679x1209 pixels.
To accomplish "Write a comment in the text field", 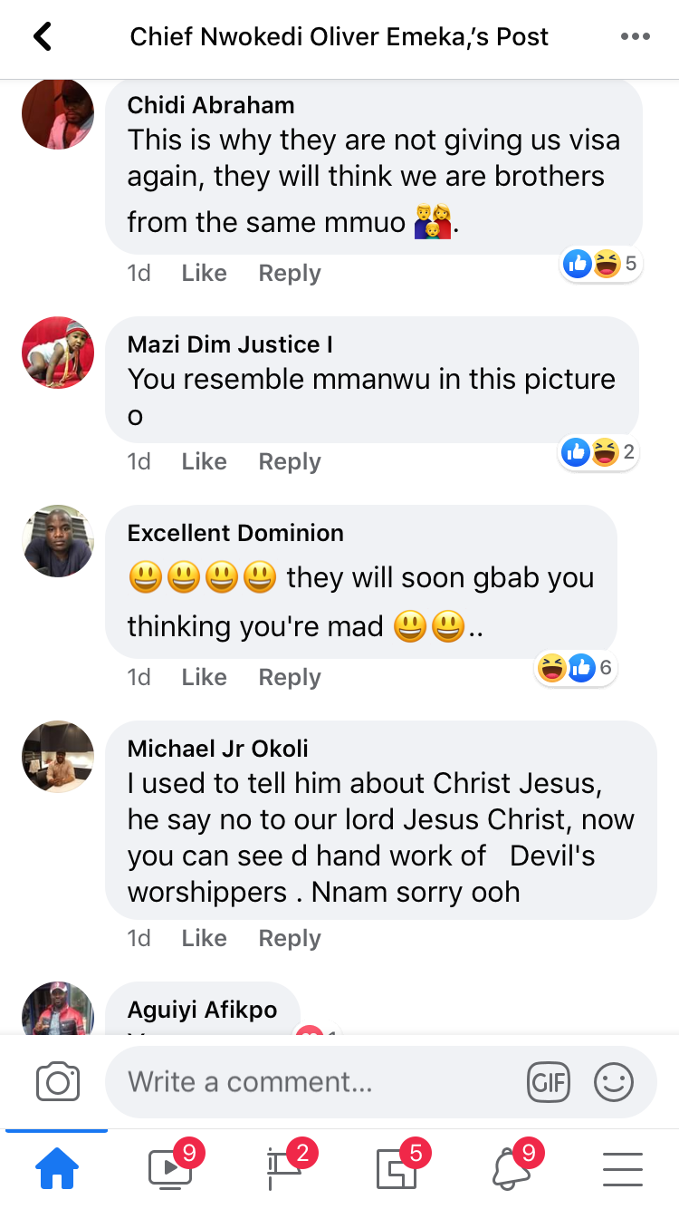I will tap(317, 1082).
